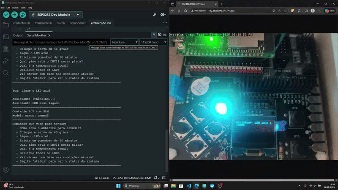
Task: Click the Verify sketch checkmark button
Action: [6, 15]
